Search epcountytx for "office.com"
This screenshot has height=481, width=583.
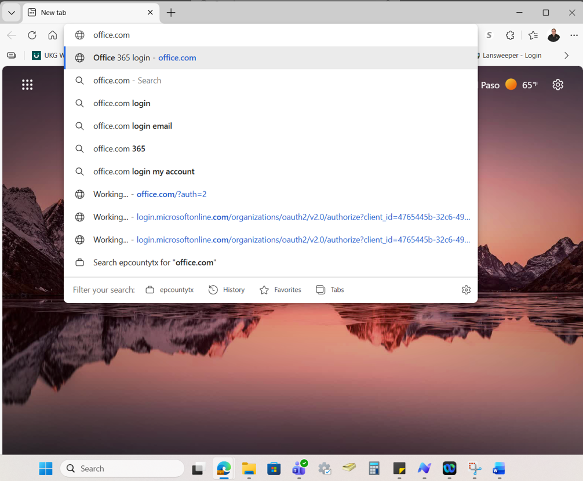tap(271, 263)
